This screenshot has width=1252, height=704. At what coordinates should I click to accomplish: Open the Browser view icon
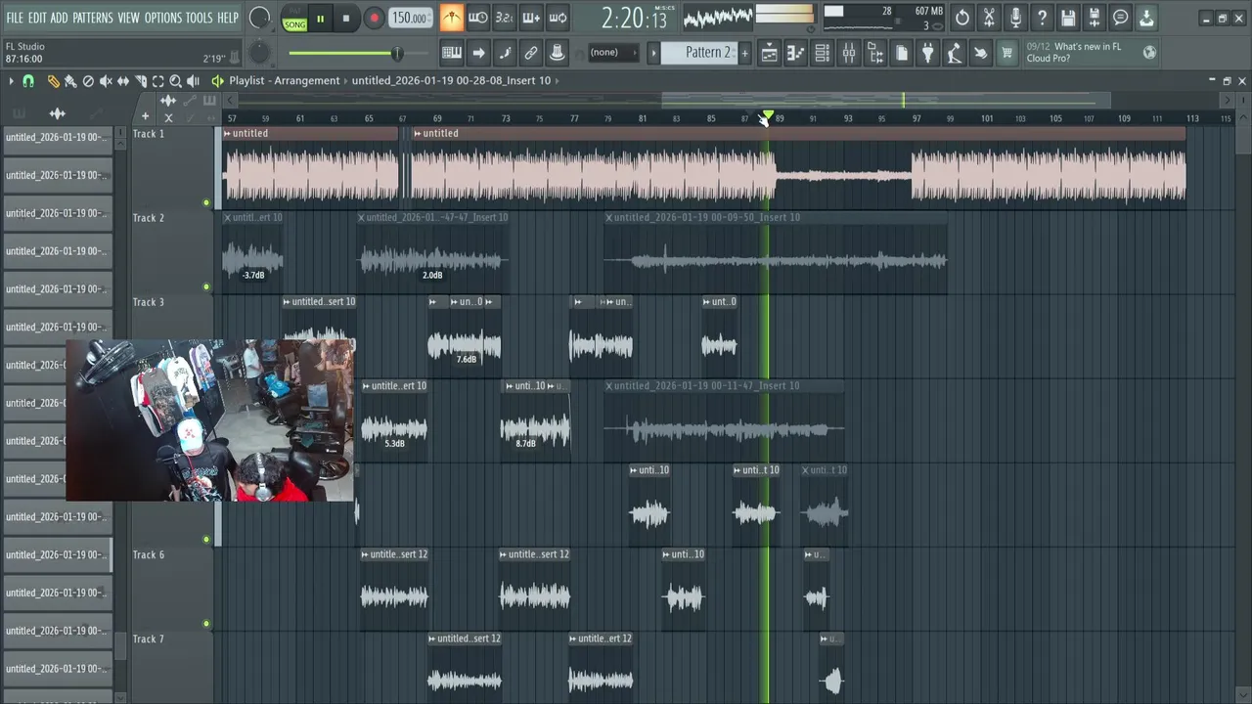(x=875, y=53)
